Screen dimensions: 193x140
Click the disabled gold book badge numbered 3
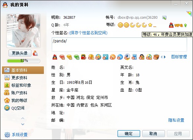tap(91, 57)
